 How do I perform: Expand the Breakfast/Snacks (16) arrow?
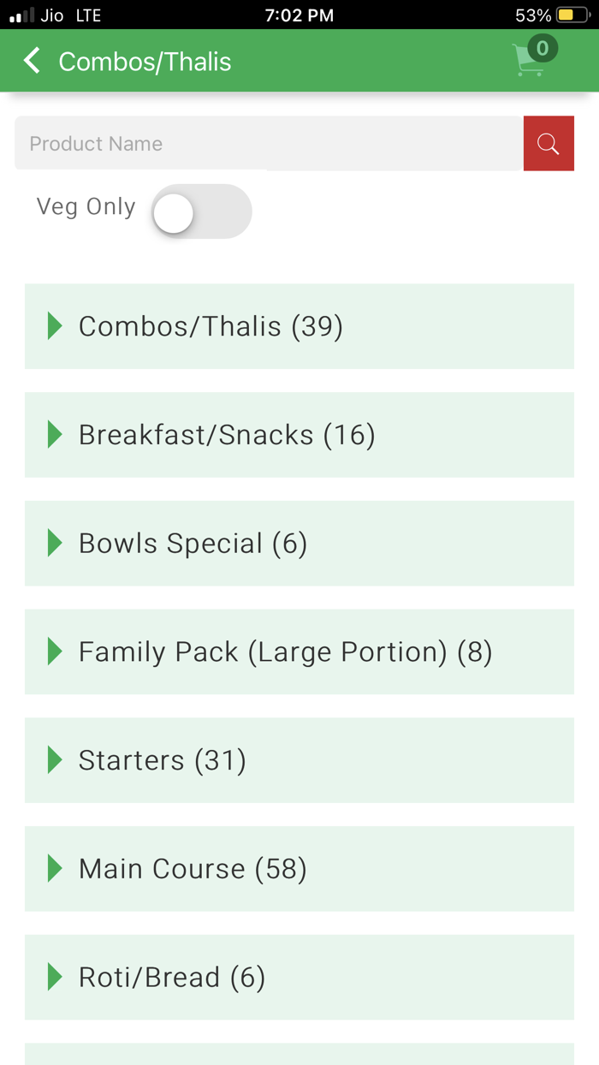click(x=55, y=435)
